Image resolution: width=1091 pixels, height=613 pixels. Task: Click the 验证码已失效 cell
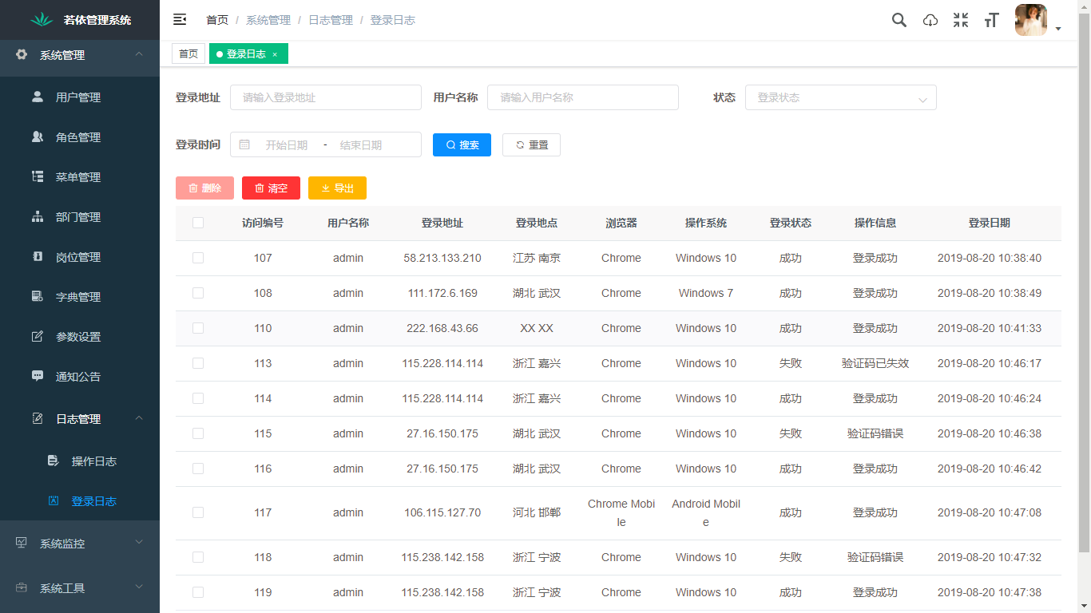pos(875,363)
